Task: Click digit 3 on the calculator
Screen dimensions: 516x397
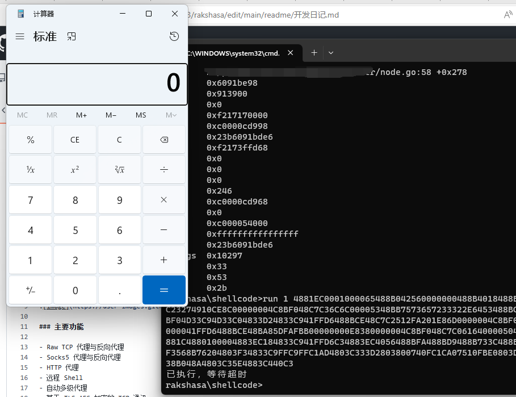Action: coord(119,260)
